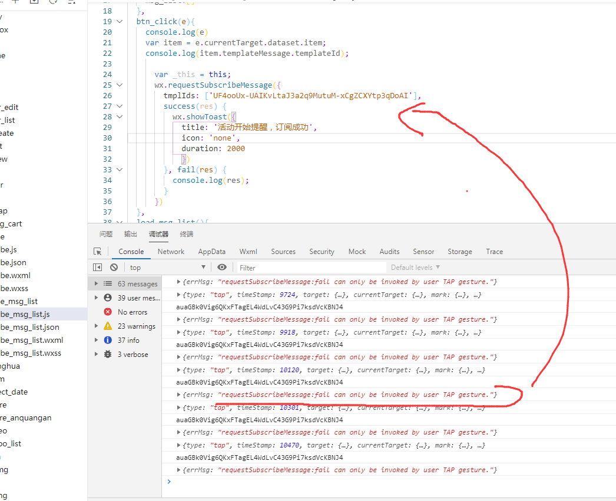This screenshot has width=616, height=501.
Task: Click the console prompt arrow input line
Action: tap(389, 482)
